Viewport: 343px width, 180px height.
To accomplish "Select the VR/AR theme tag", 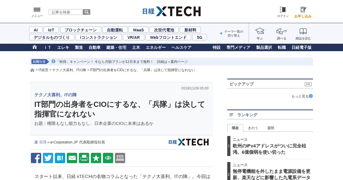I will pos(133,37).
